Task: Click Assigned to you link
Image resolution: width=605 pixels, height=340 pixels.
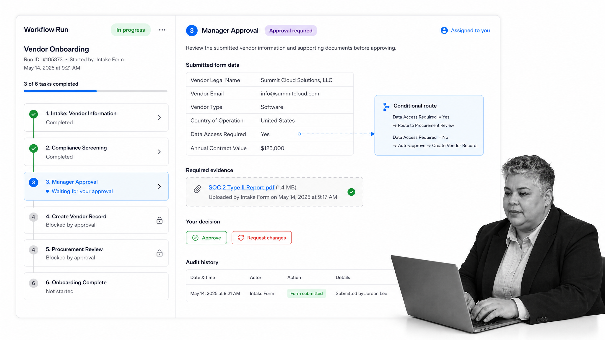Action: pos(470,30)
